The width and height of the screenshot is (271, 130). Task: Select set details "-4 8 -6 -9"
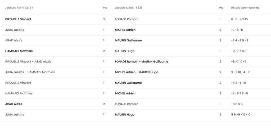238,83
